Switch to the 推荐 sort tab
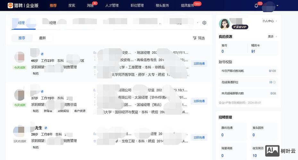Screen dimensions: 298x160 click(22, 38)
